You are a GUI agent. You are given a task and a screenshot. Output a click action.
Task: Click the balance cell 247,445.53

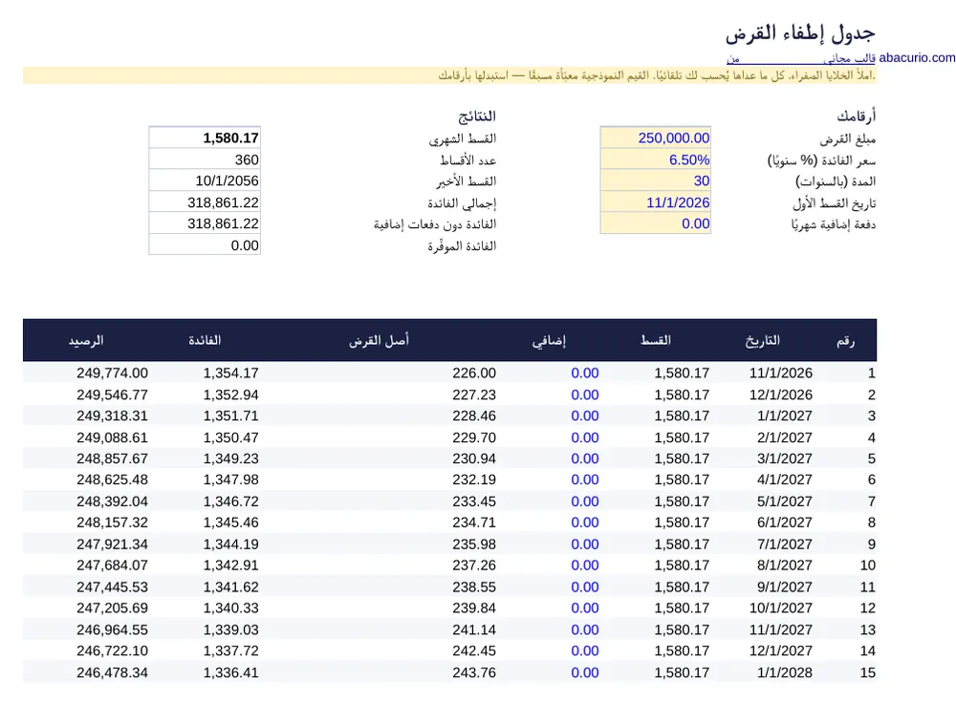pyautogui.click(x=112, y=587)
